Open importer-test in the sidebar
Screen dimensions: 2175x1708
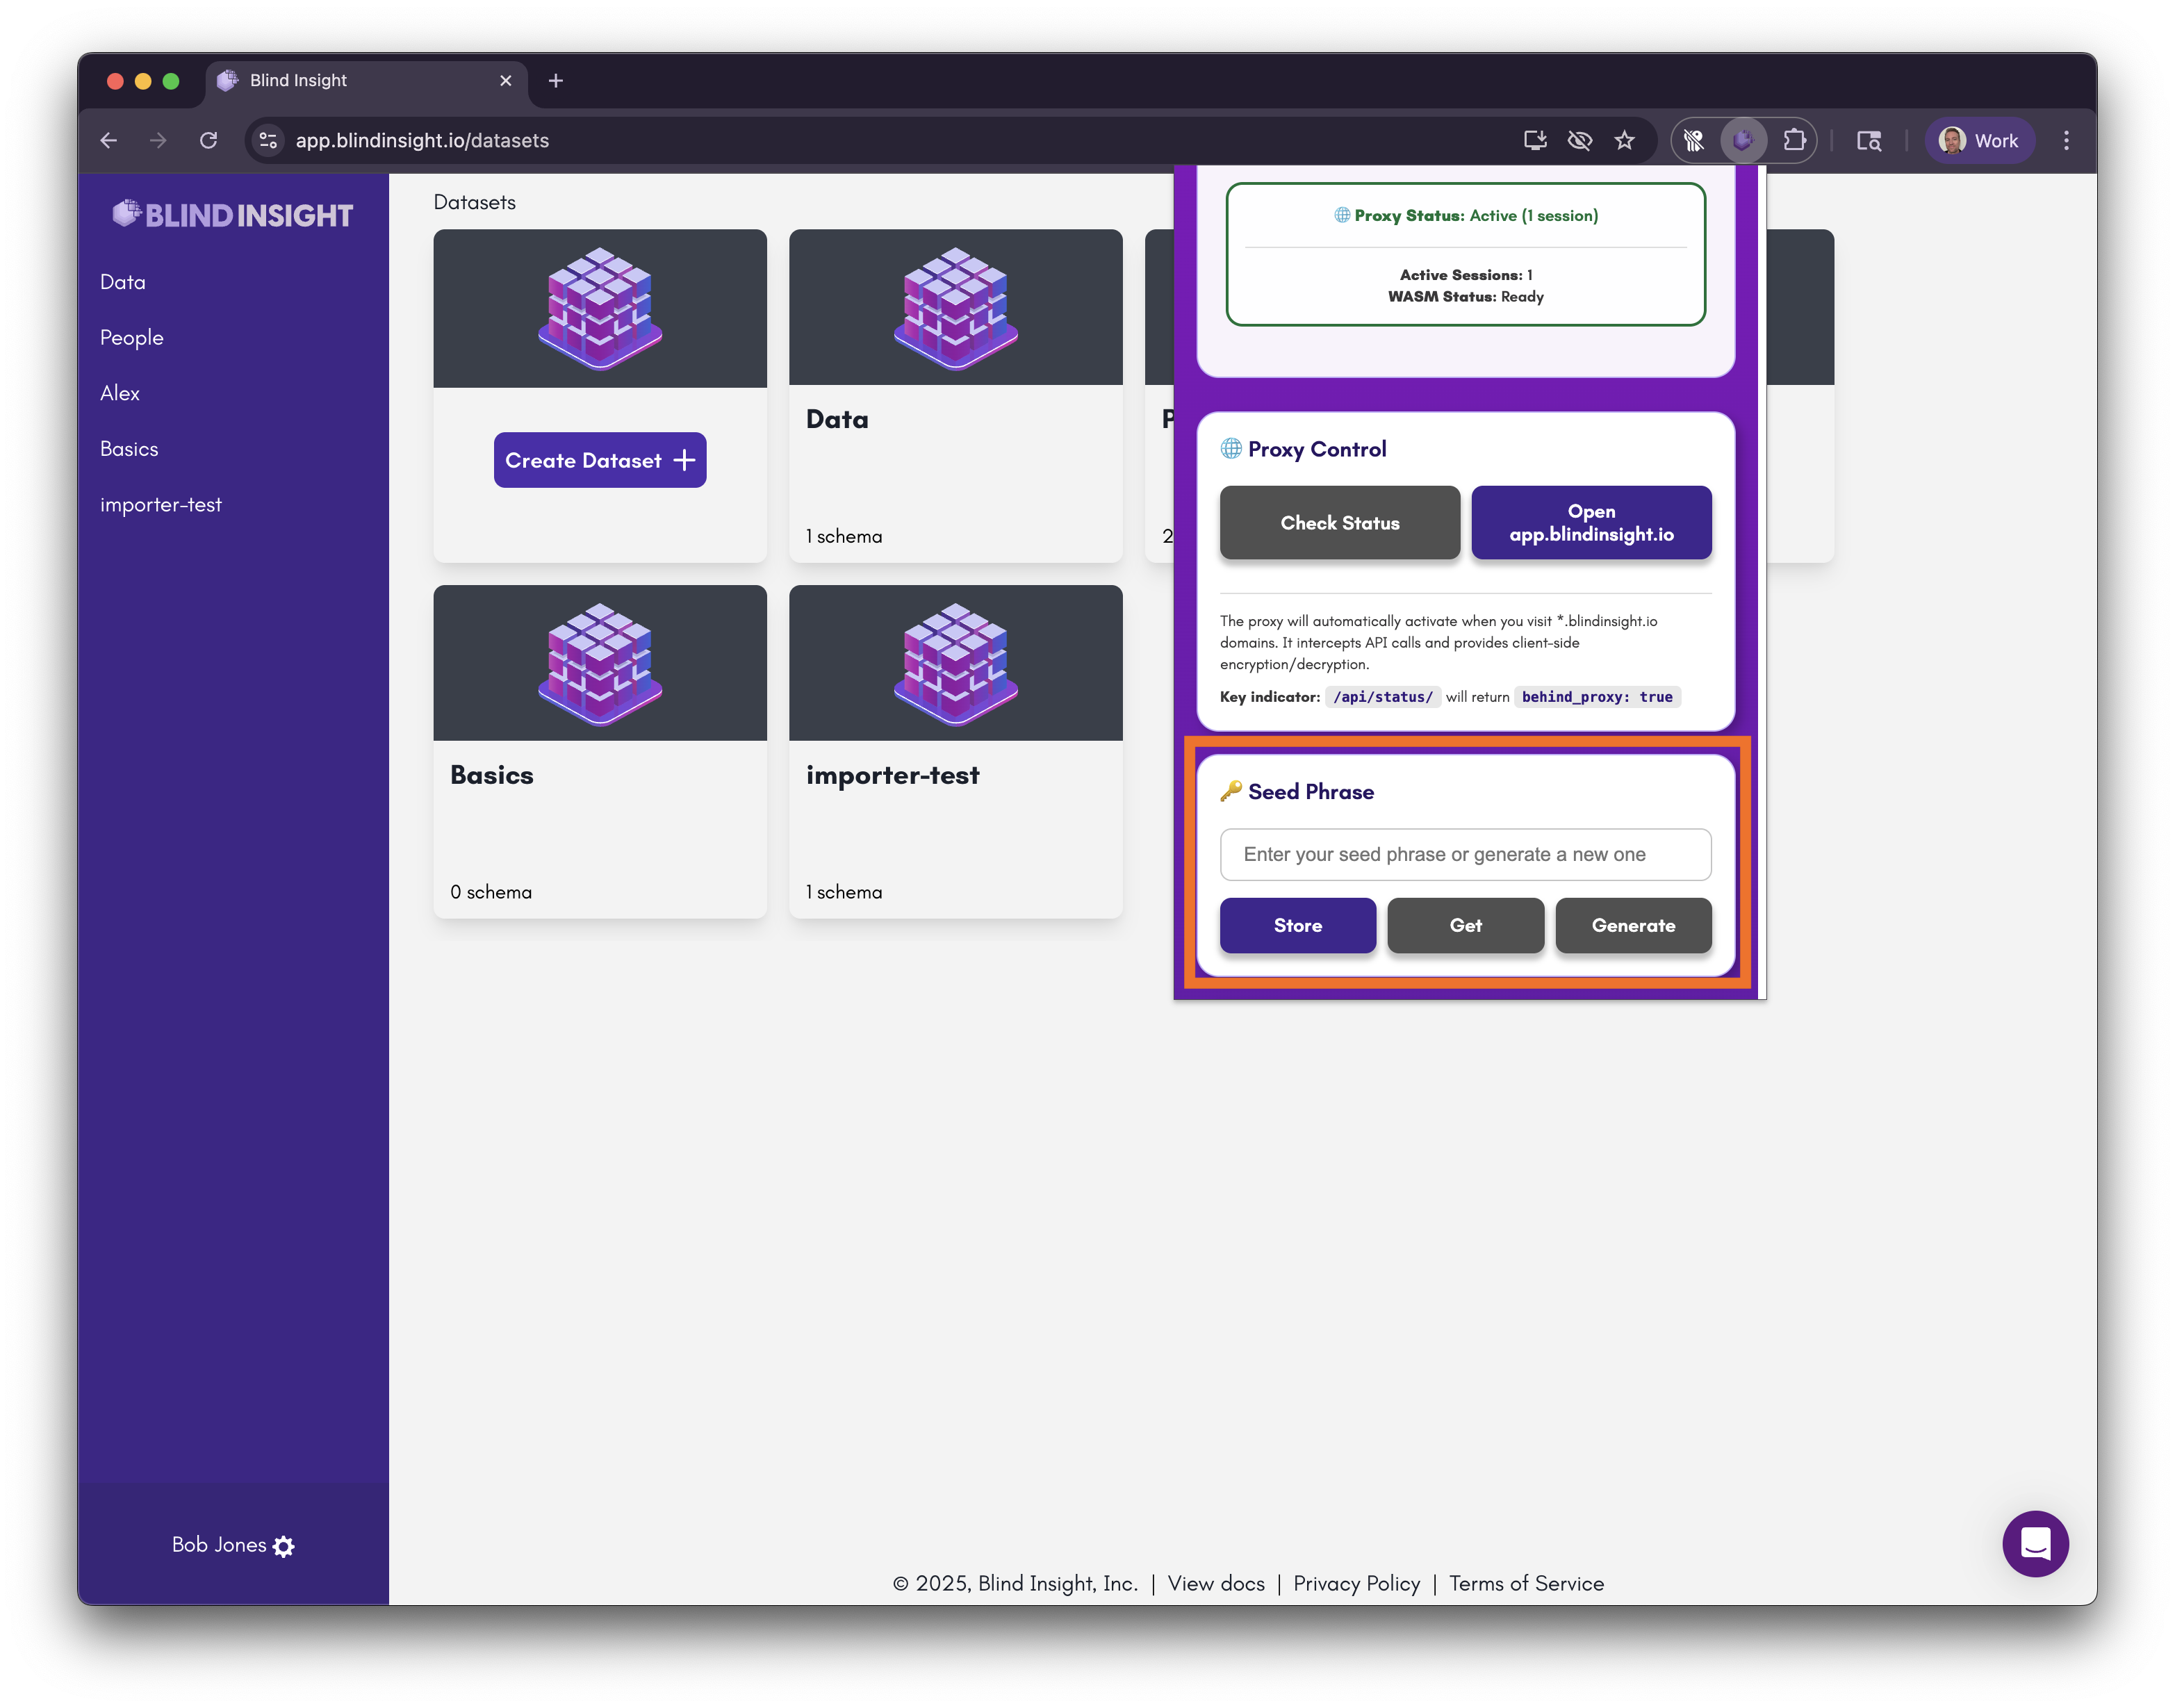pyautogui.click(x=161, y=505)
